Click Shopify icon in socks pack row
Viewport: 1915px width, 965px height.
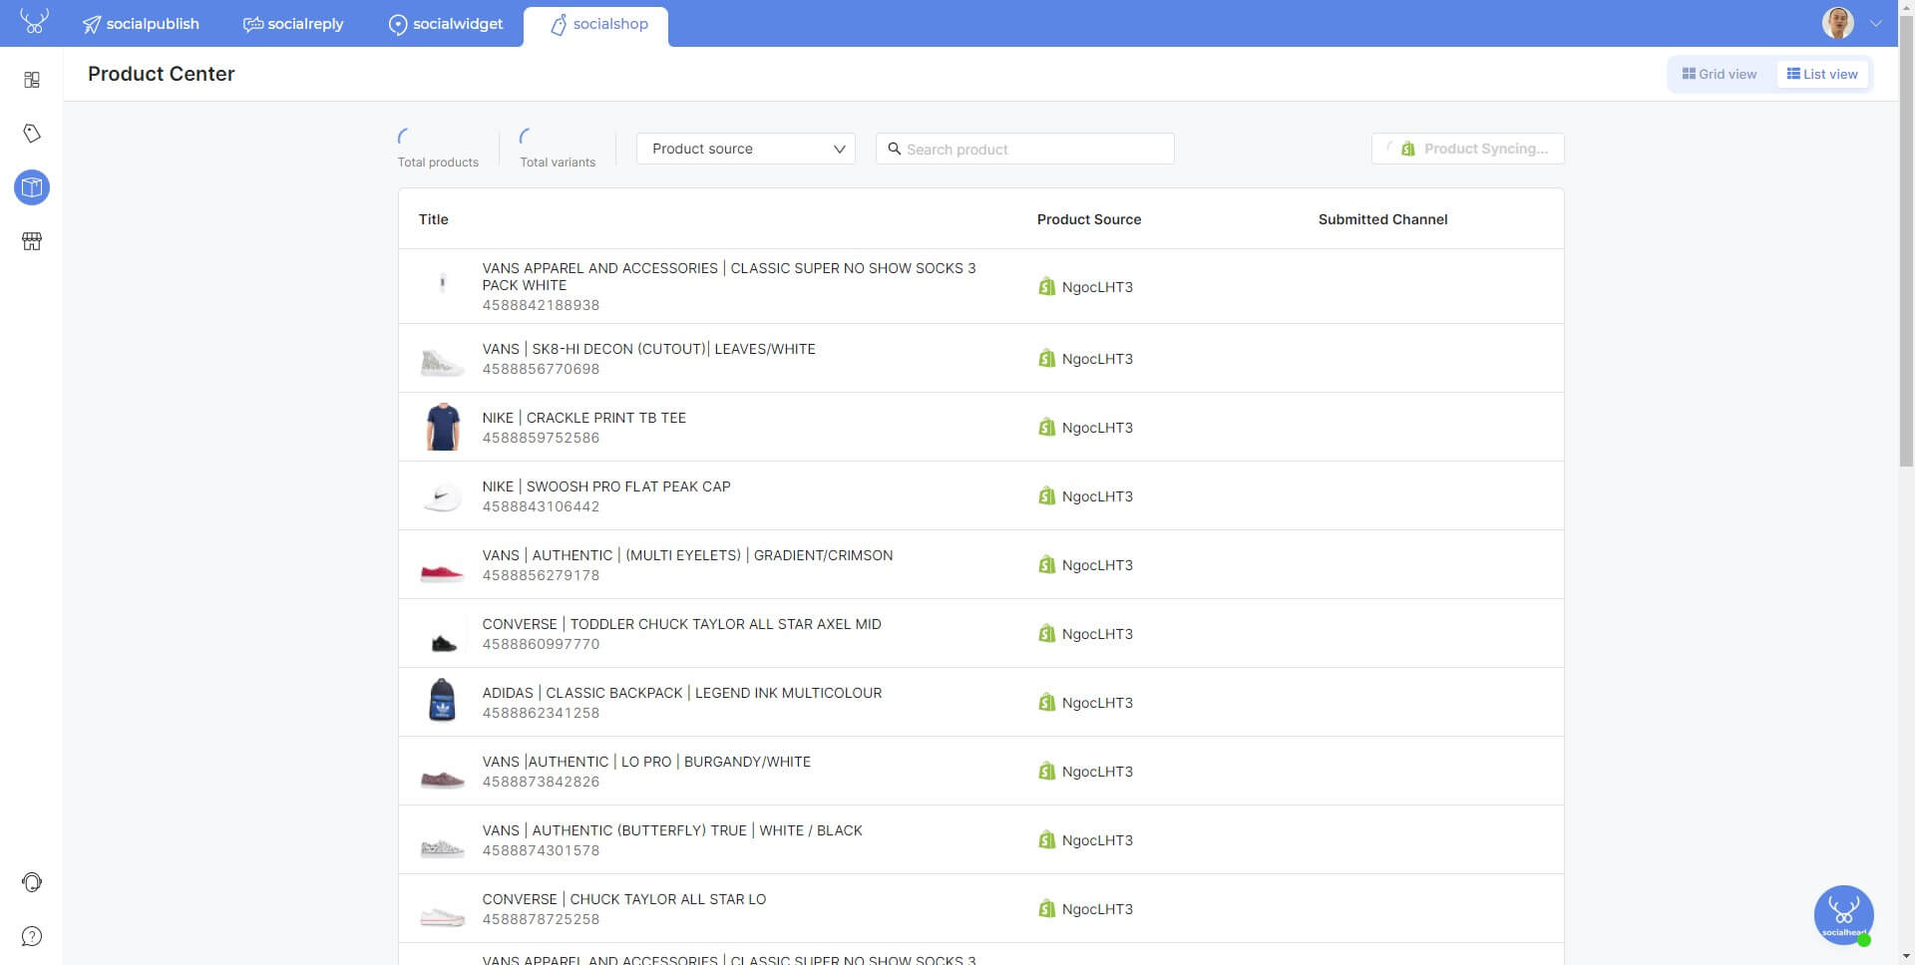point(1046,287)
